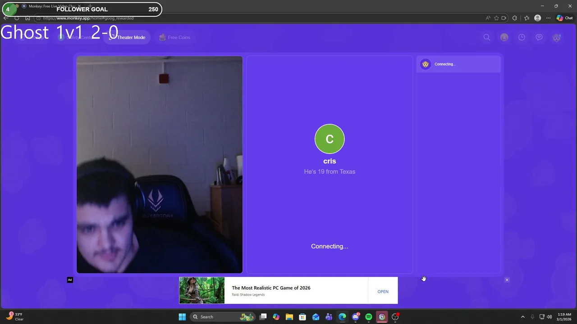Open the chat messages icon in Monkey header

(539, 37)
